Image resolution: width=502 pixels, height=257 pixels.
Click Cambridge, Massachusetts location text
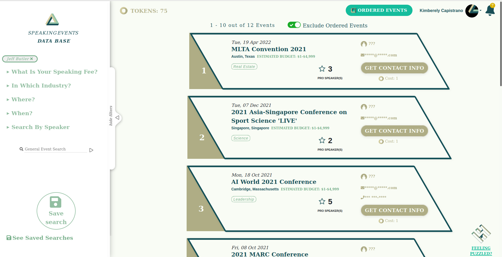[255, 189]
